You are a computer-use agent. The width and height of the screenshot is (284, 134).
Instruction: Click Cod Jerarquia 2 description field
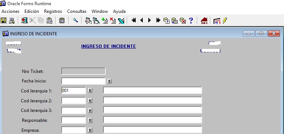pos(152,100)
